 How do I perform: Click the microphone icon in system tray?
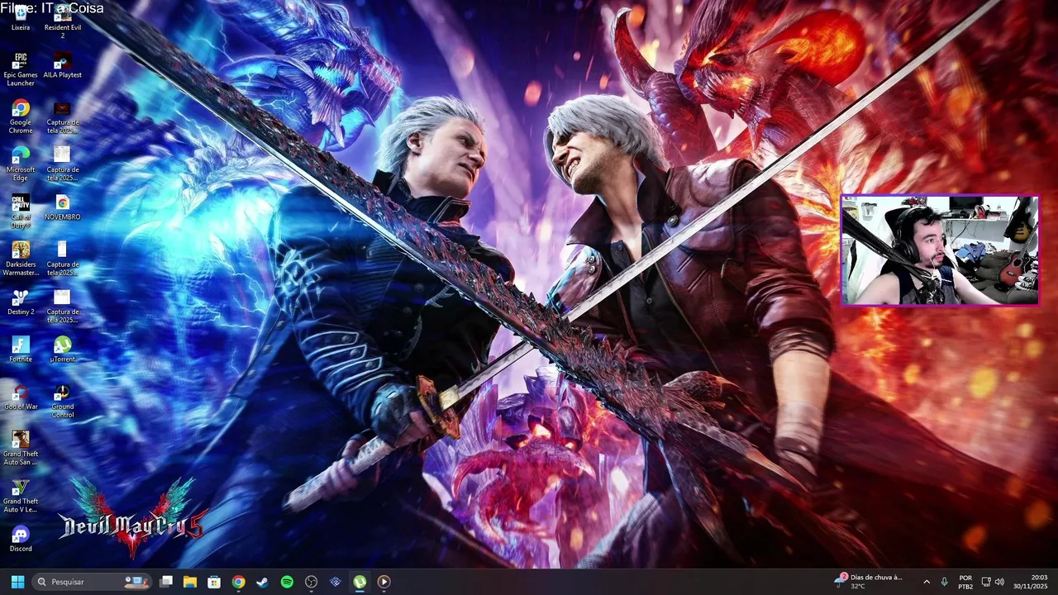(944, 582)
